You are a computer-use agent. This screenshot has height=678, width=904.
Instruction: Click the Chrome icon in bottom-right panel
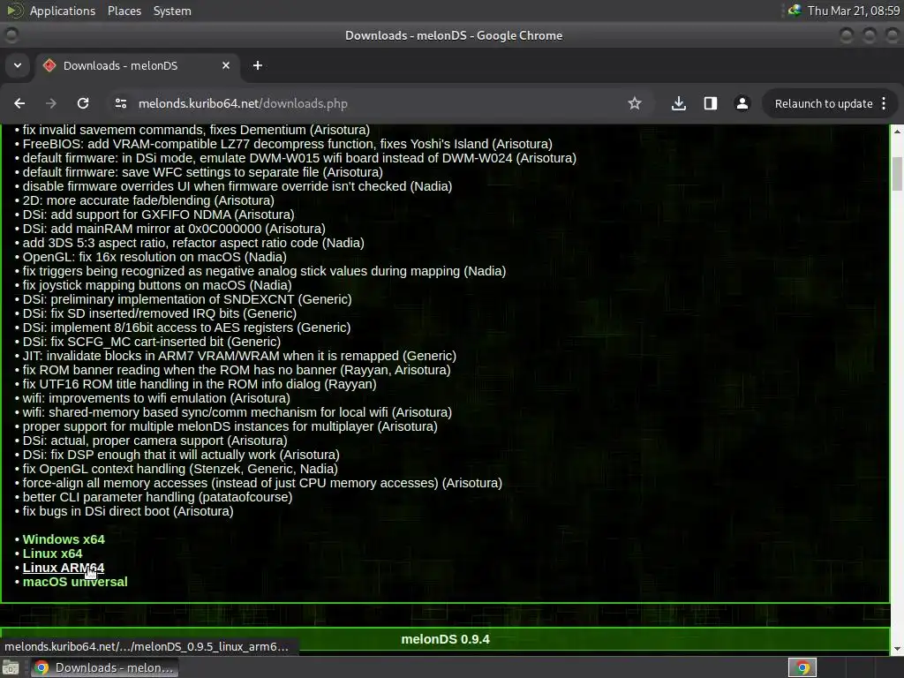802,667
